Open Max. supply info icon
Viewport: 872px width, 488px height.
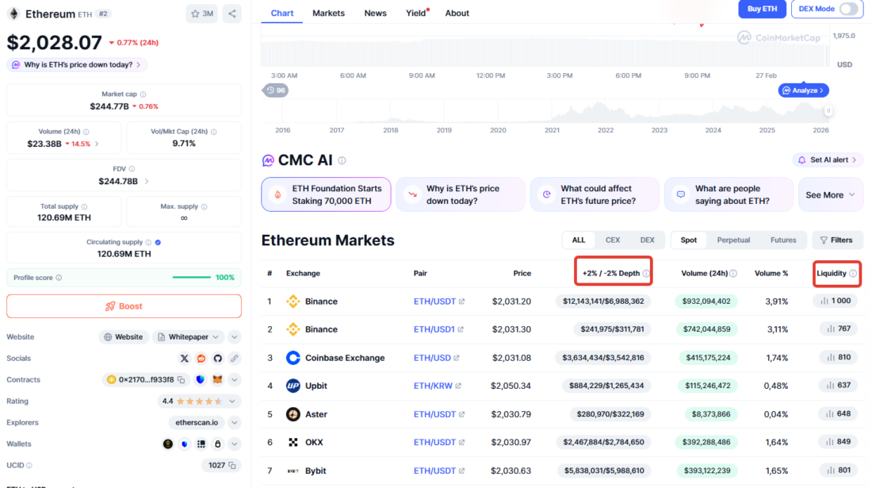205,206
